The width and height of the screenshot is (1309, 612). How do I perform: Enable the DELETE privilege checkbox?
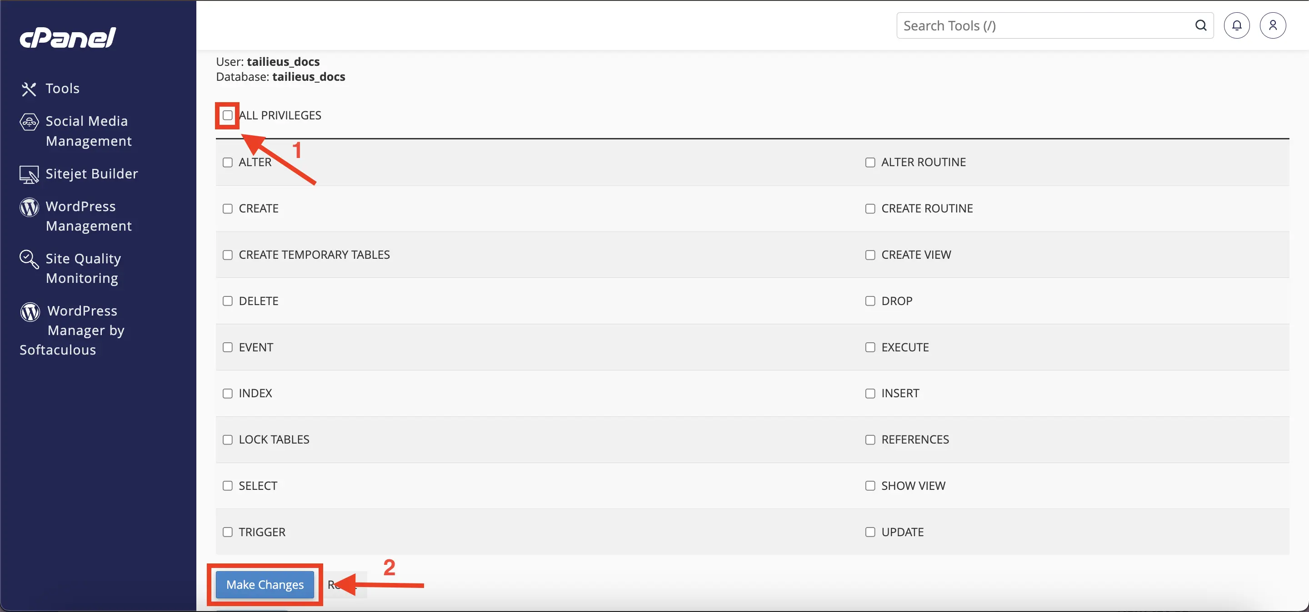pyautogui.click(x=228, y=301)
